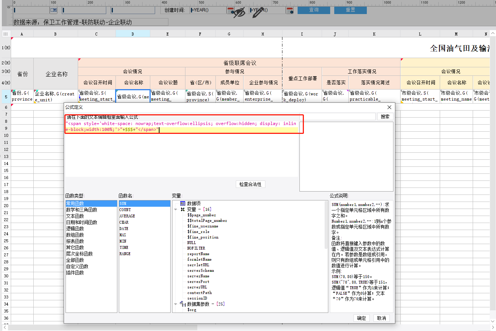Viewport: 496px width, 331px height.
Task: Select NOFILTER variable
Action: (x=196, y=248)
